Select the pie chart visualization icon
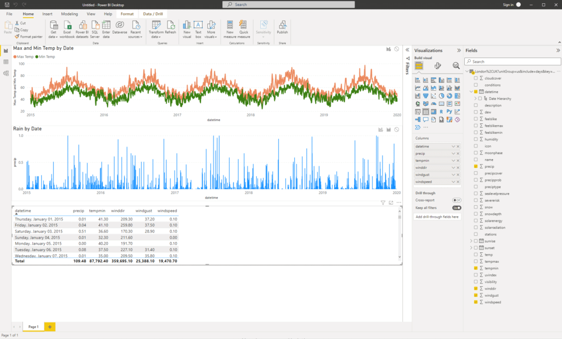562x339 pixels. (x=442, y=95)
